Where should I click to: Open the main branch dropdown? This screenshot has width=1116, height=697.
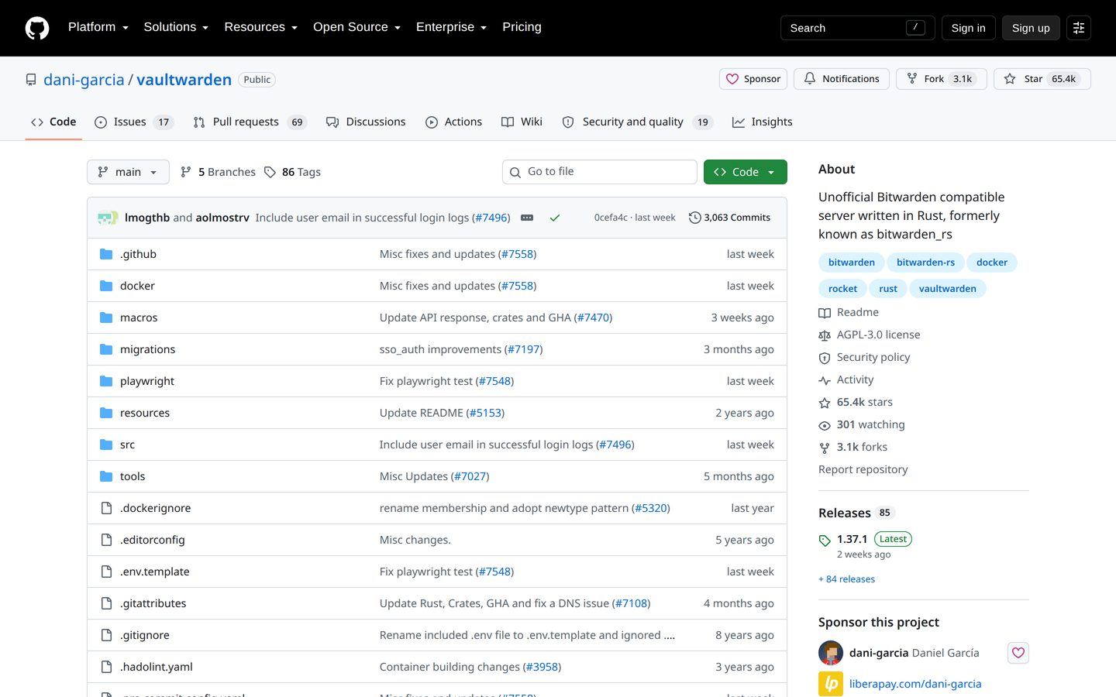pos(128,172)
